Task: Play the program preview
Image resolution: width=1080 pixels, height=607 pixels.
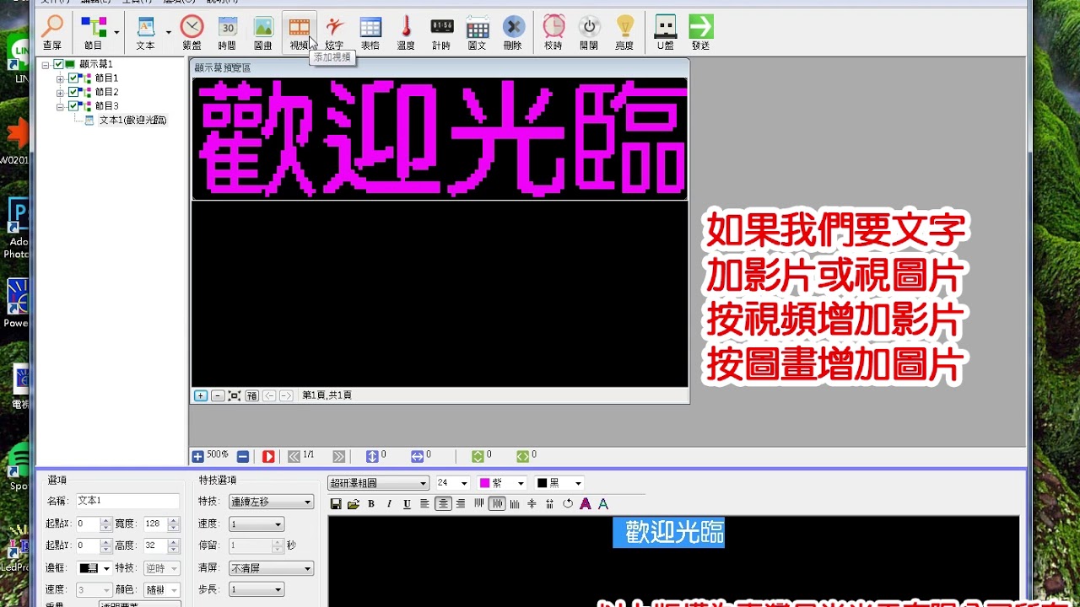Action: click(x=268, y=456)
